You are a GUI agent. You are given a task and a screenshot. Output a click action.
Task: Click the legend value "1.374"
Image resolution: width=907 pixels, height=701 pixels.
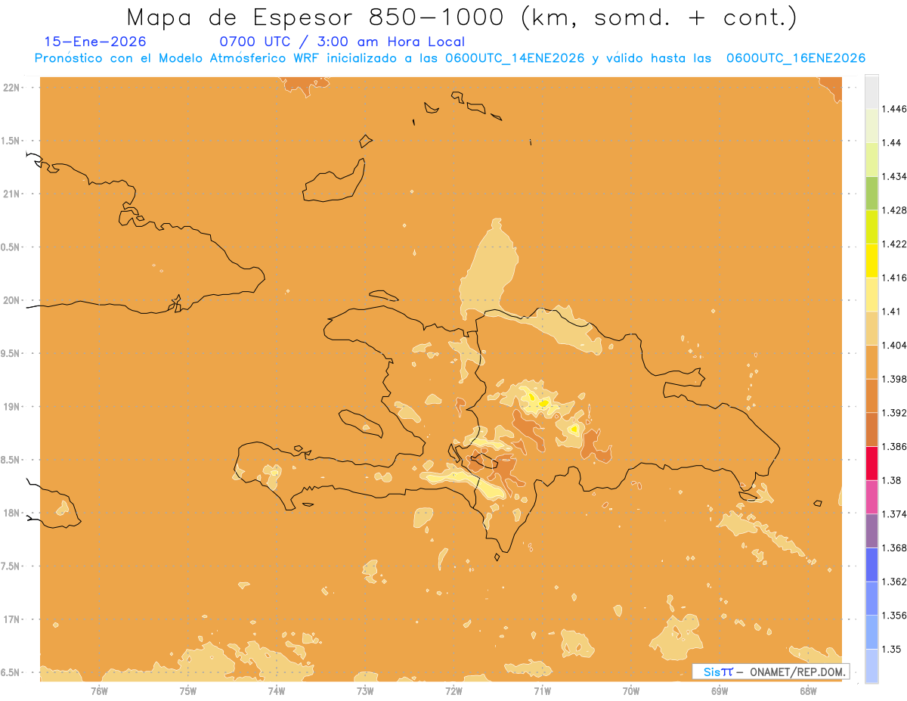pyautogui.click(x=893, y=513)
